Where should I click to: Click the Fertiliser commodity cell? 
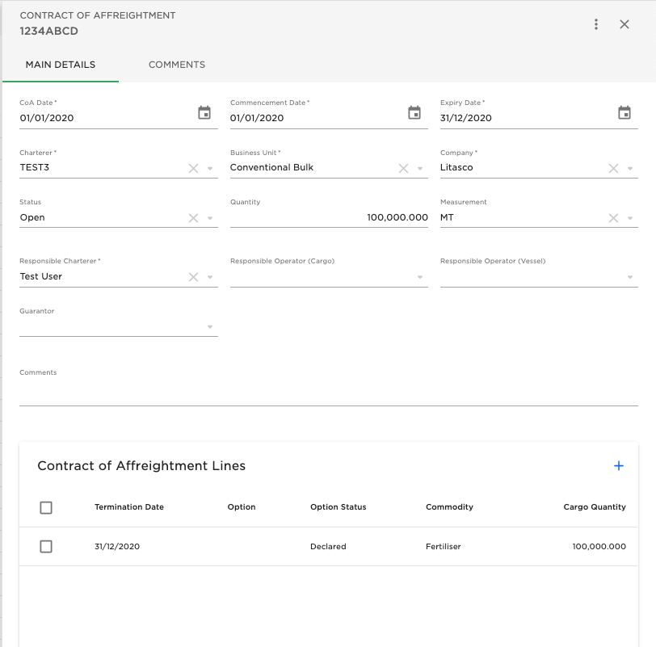(443, 546)
